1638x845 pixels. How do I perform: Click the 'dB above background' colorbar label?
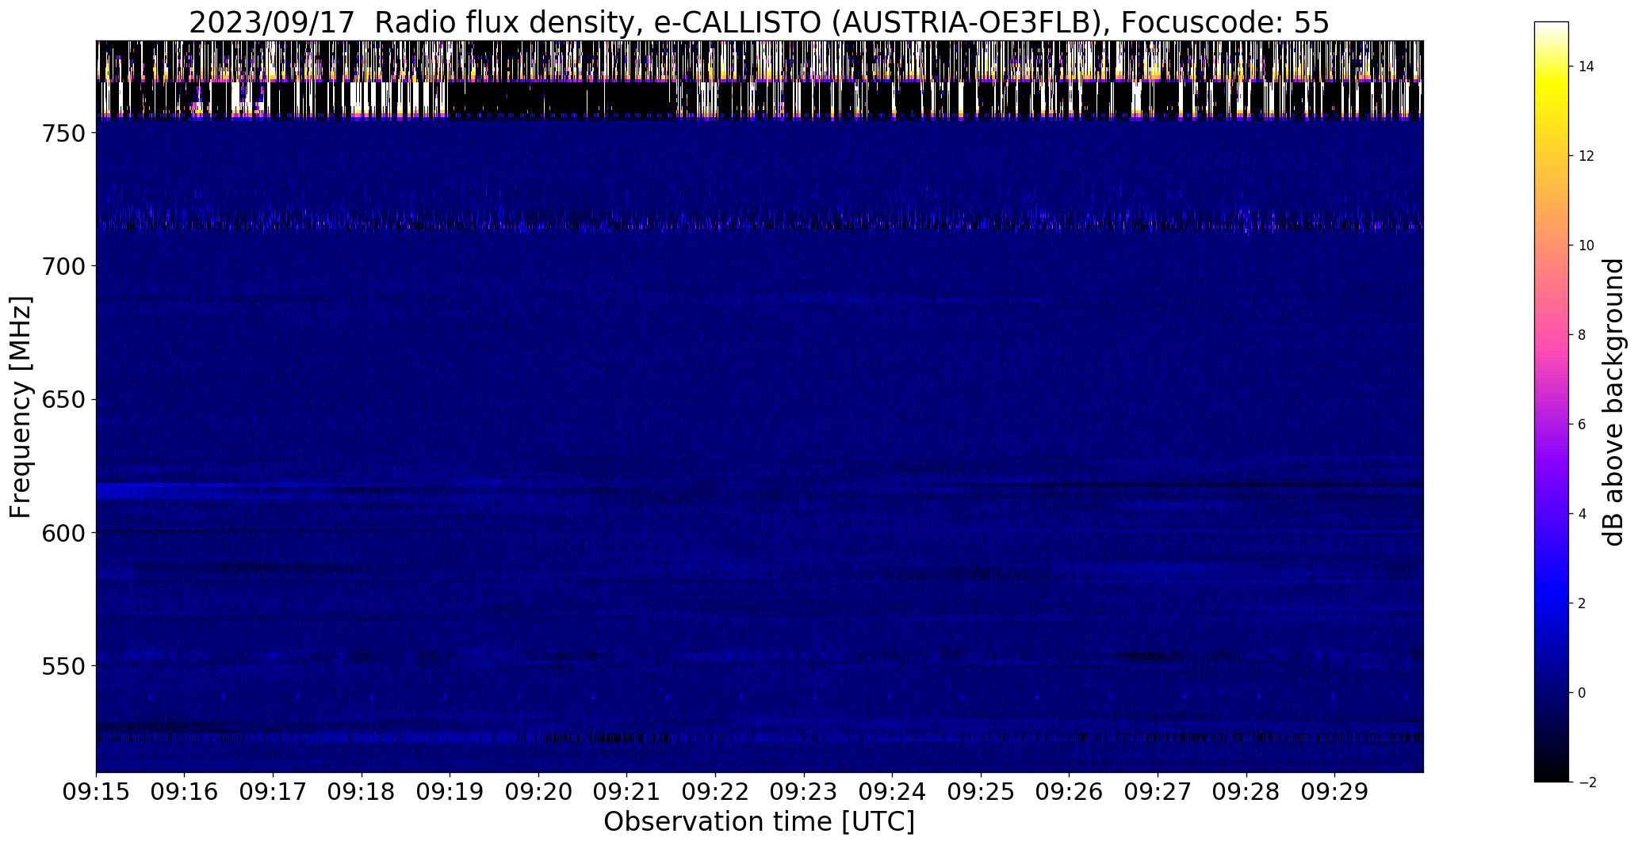click(x=1613, y=402)
